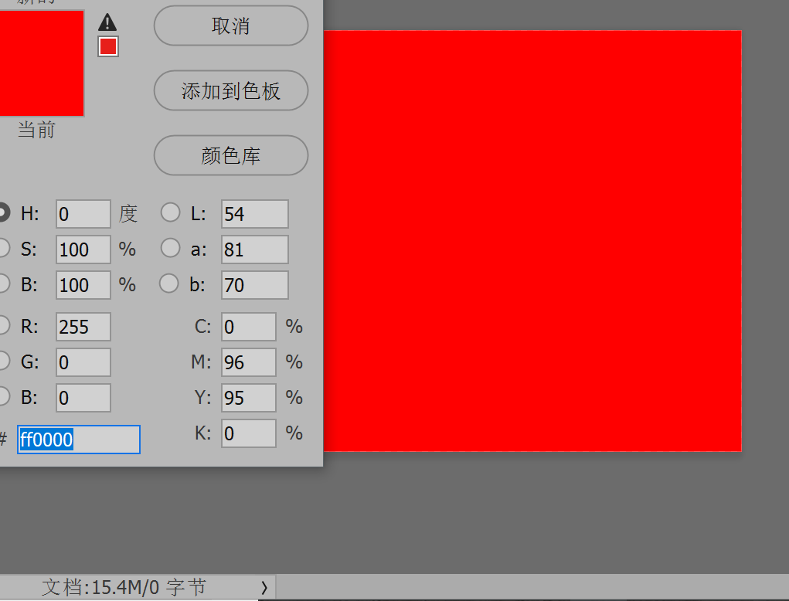Click the 文档:15.4M/0 字节 status info
The image size is (789, 601).
pos(124,587)
